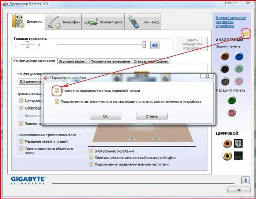The height and width of the screenshot is (199, 256).
Task: Select the Конфигурация динамиков subtab
Action: coord(34,61)
